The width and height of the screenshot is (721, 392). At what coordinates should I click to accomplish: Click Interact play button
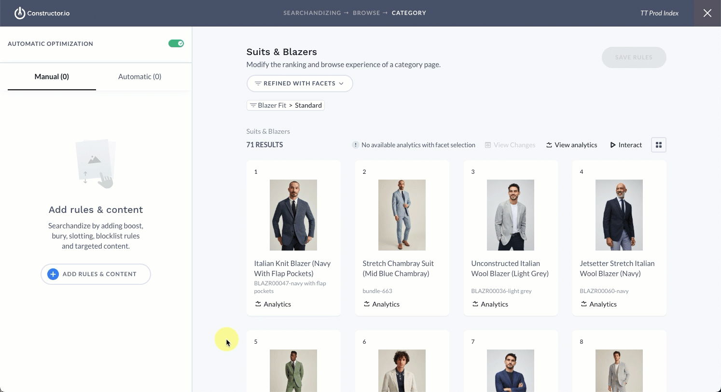(626, 145)
